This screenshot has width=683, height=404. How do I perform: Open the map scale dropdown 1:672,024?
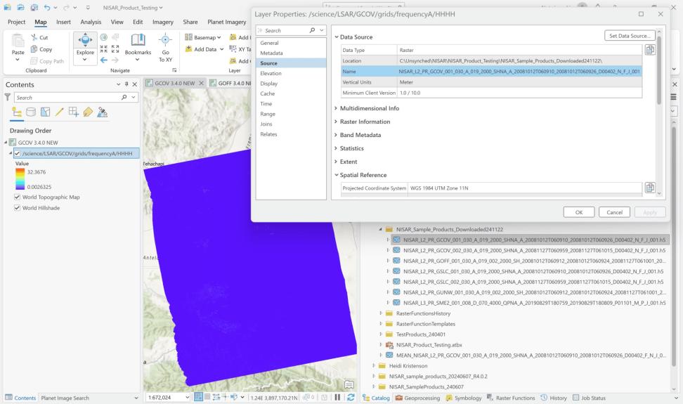click(188, 397)
